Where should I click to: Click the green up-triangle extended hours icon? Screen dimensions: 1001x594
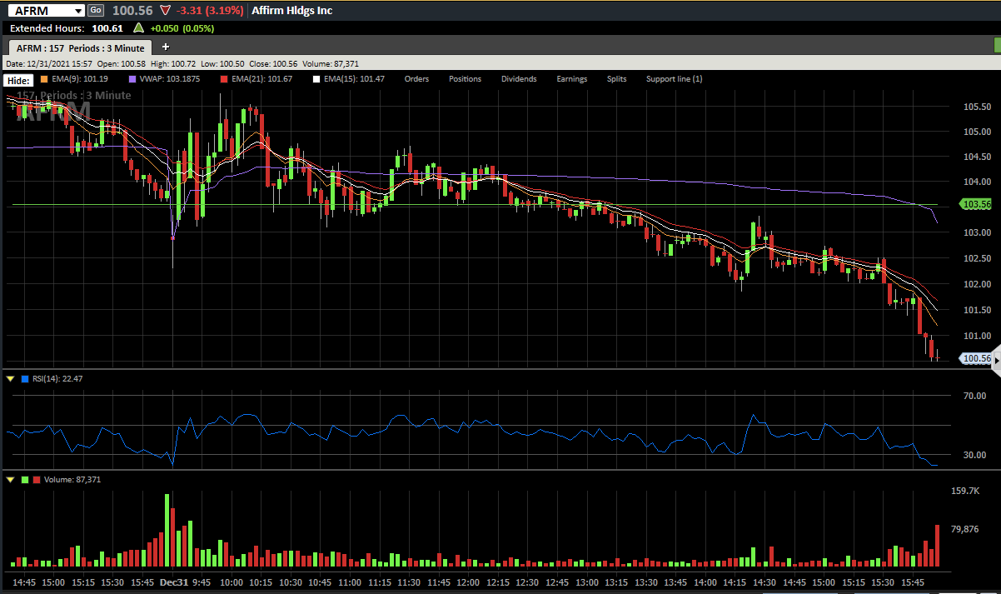[x=139, y=28]
